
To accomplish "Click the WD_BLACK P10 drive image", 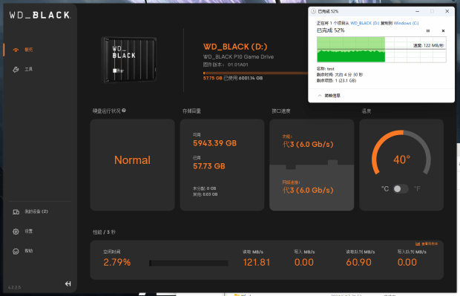I will click(x=128, y=60).
